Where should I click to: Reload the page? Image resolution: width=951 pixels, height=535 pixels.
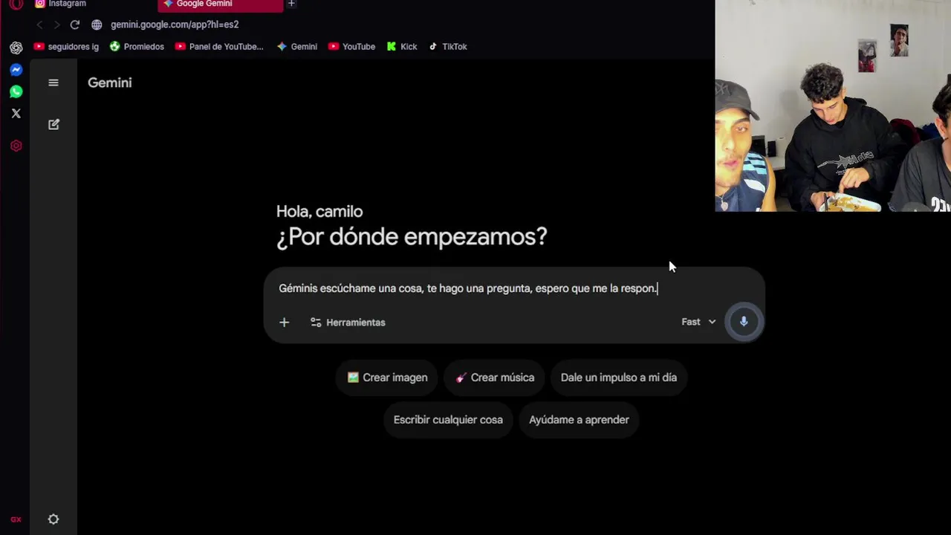[x=75, y=25]
